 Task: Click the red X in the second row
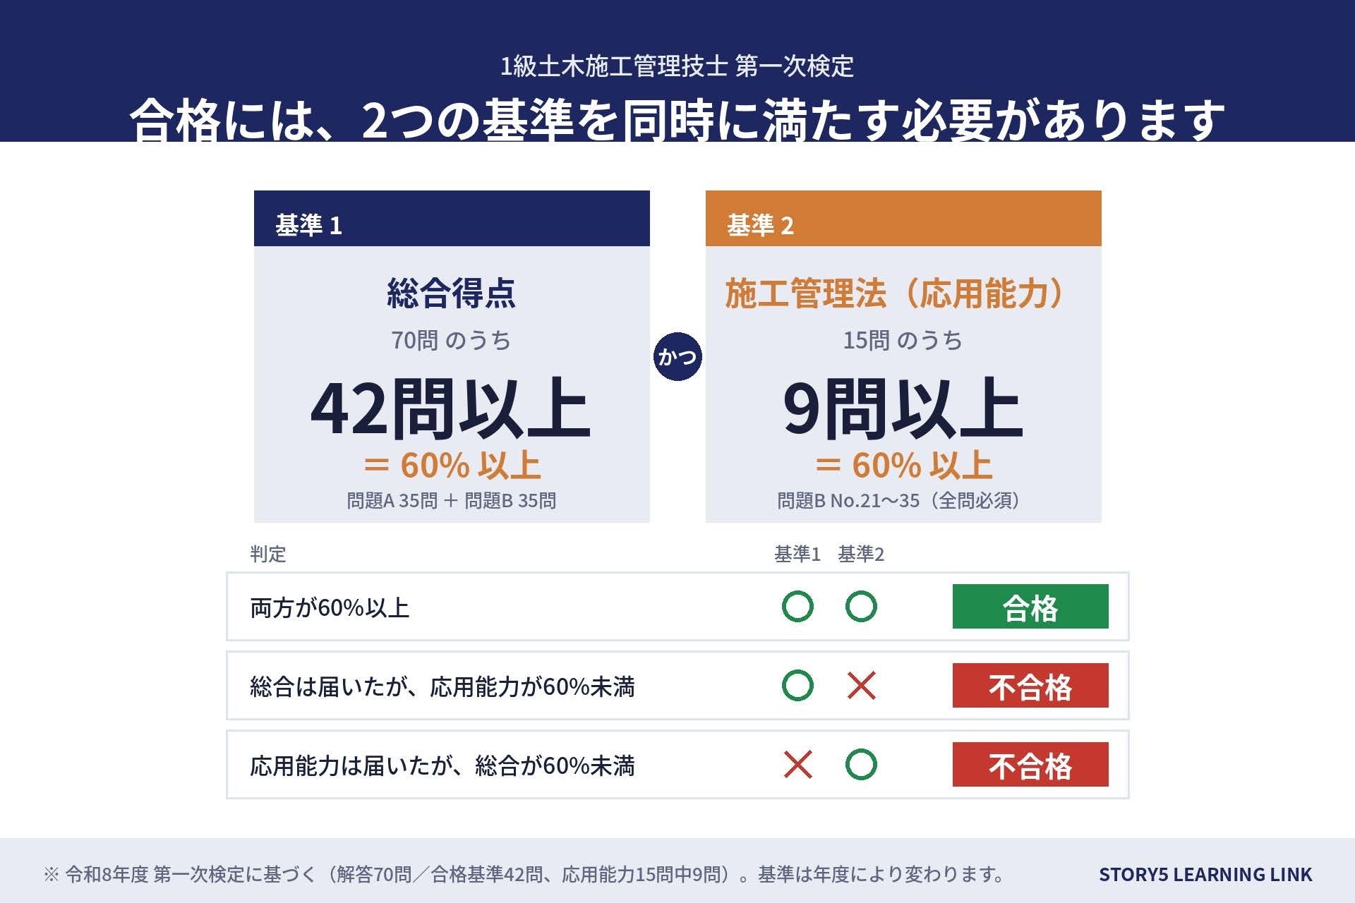861,686
